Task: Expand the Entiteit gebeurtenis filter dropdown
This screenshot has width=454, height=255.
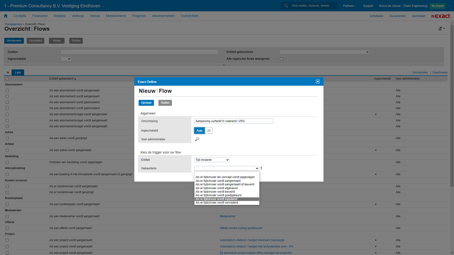Action: coord(324,52)
